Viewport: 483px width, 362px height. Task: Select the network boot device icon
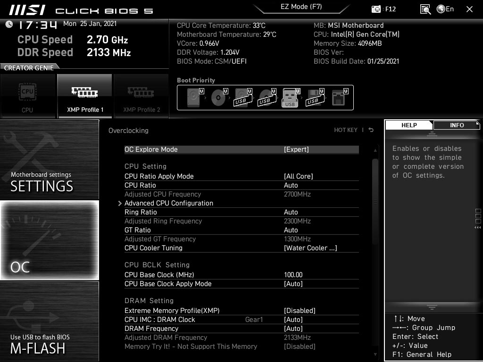(340, 98)
